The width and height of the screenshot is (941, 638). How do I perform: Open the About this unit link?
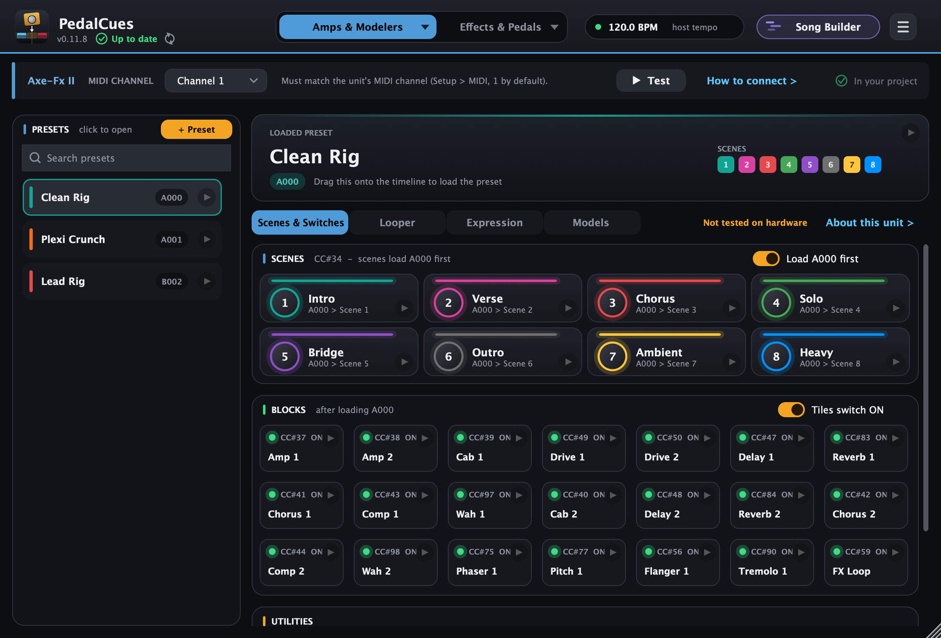870,222
